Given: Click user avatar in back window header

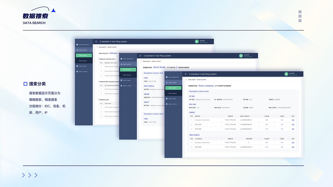Looking at the screenshot, I should 197,42.
